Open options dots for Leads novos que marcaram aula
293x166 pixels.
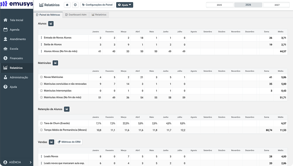pyautogui.click(x=41, y=163)
